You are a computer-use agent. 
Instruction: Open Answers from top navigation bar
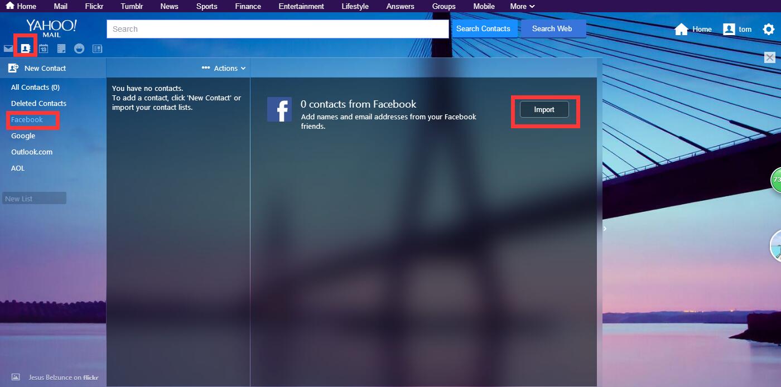coord(400,6)
